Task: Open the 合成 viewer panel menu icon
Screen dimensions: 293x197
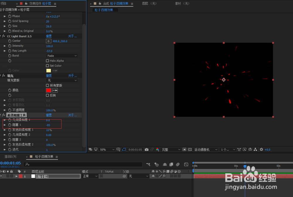Action: click(132, 4)
